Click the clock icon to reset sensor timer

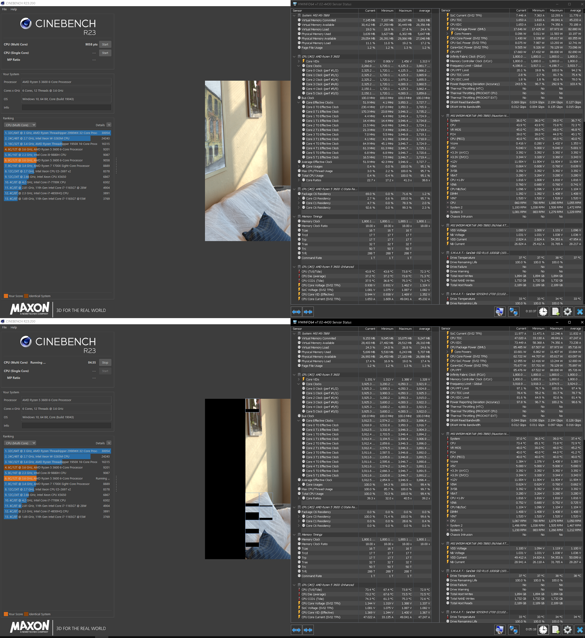[544, 312]
